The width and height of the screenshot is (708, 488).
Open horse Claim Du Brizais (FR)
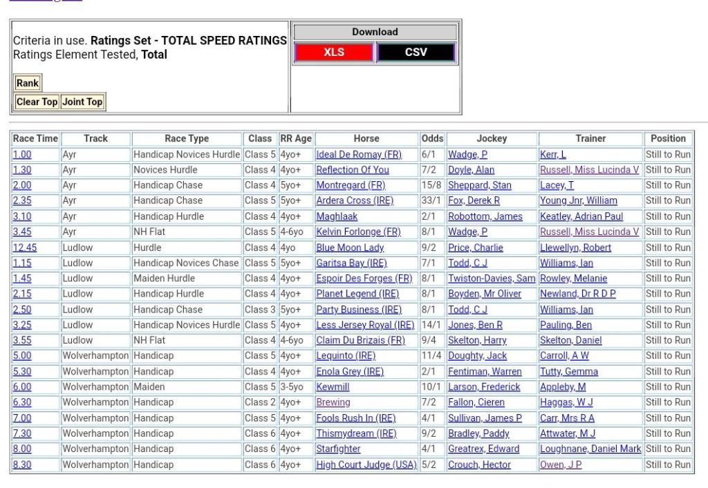360,340
